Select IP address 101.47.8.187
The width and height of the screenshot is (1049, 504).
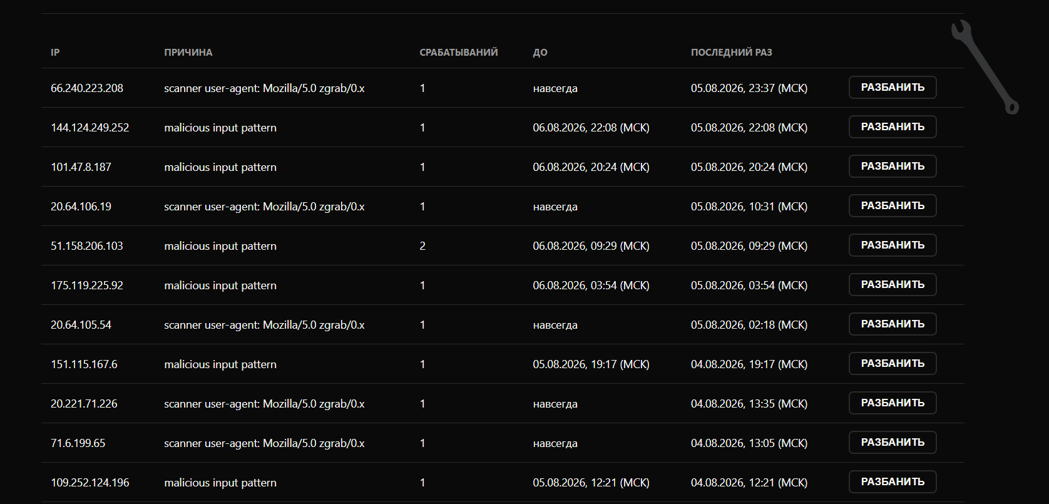pyautogui.click(x=81, y=167)
